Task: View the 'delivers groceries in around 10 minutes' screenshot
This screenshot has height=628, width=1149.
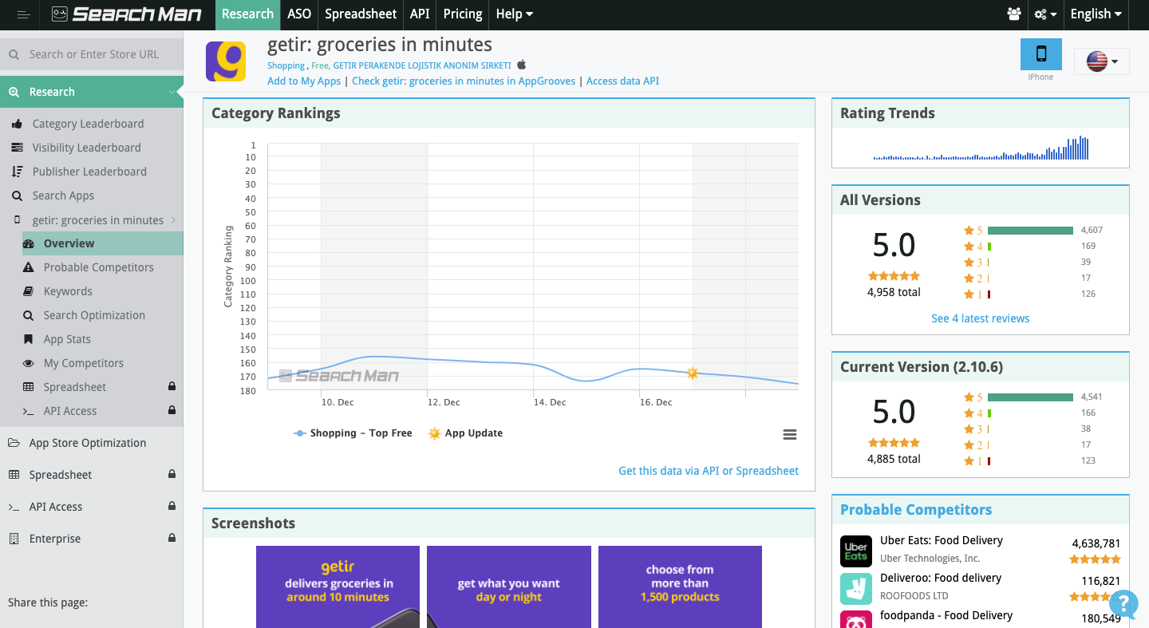Action: click(338, 587)
